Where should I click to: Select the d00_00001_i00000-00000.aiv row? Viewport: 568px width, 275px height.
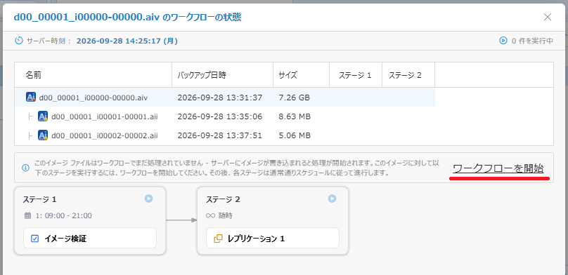click(224, 98)
